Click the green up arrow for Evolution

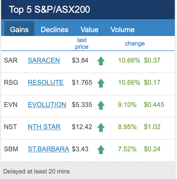[x=101, y=105]
